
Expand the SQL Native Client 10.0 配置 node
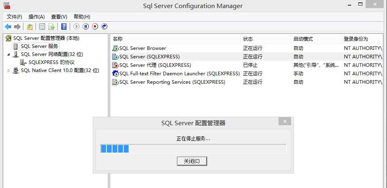[x=8, y=70]
